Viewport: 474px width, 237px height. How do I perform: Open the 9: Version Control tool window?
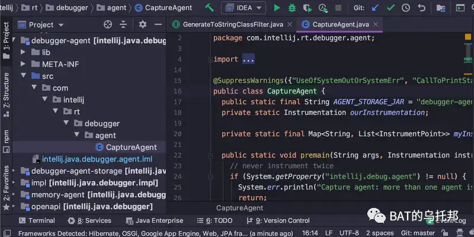click(278, 220)
